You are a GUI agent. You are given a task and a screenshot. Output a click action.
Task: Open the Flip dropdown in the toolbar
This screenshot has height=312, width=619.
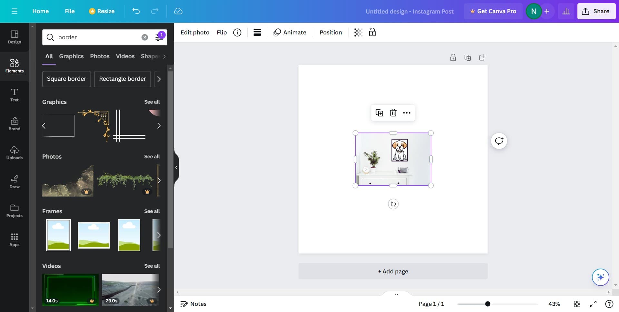(x=221, y=32)
